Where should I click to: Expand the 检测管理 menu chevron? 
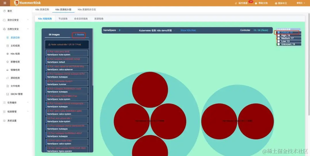click(x=28, y=112)
